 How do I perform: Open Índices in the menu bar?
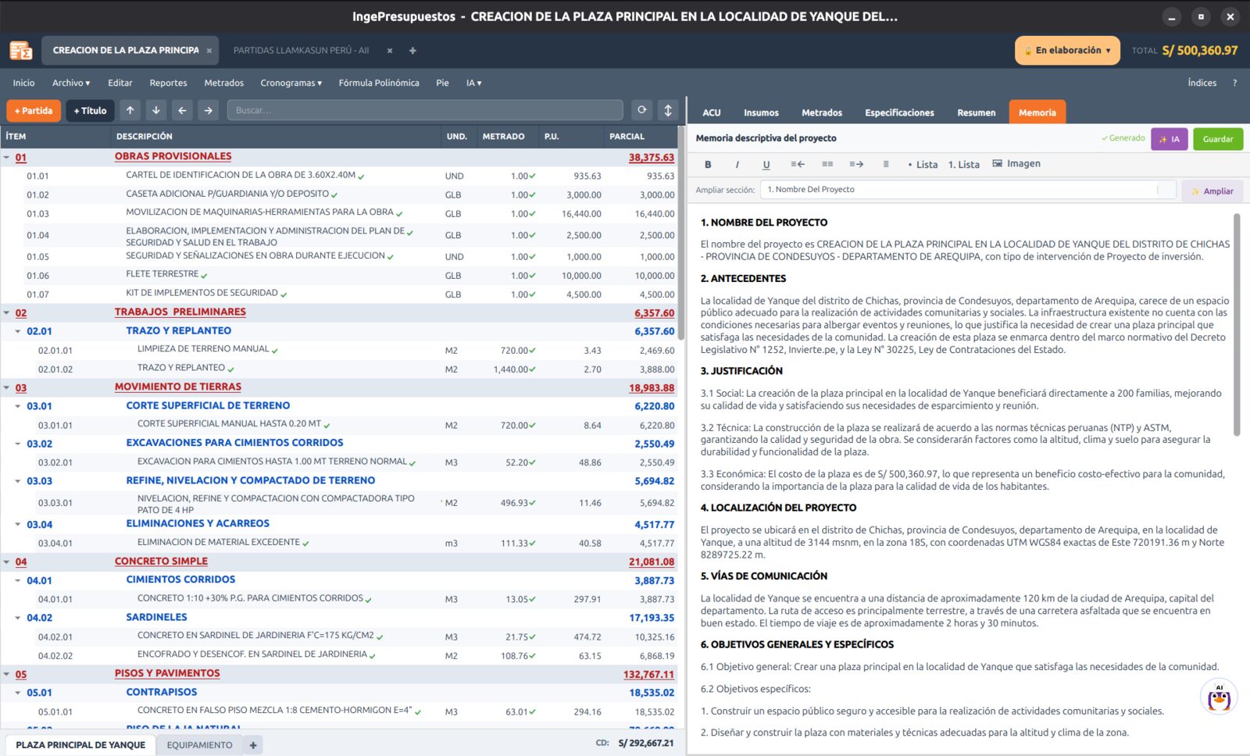(1202, 83)
